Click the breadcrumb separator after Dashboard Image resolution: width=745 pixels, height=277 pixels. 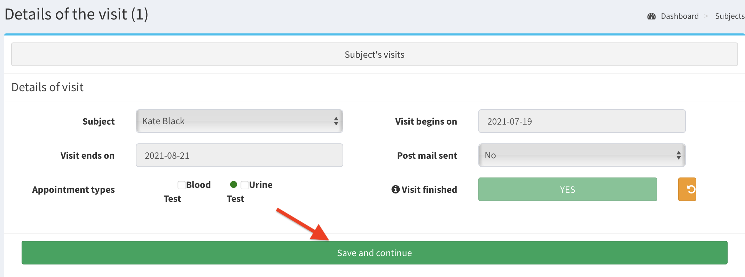706,16
